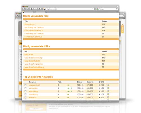Open the detail icon in the management row

(x=108, y=85)
